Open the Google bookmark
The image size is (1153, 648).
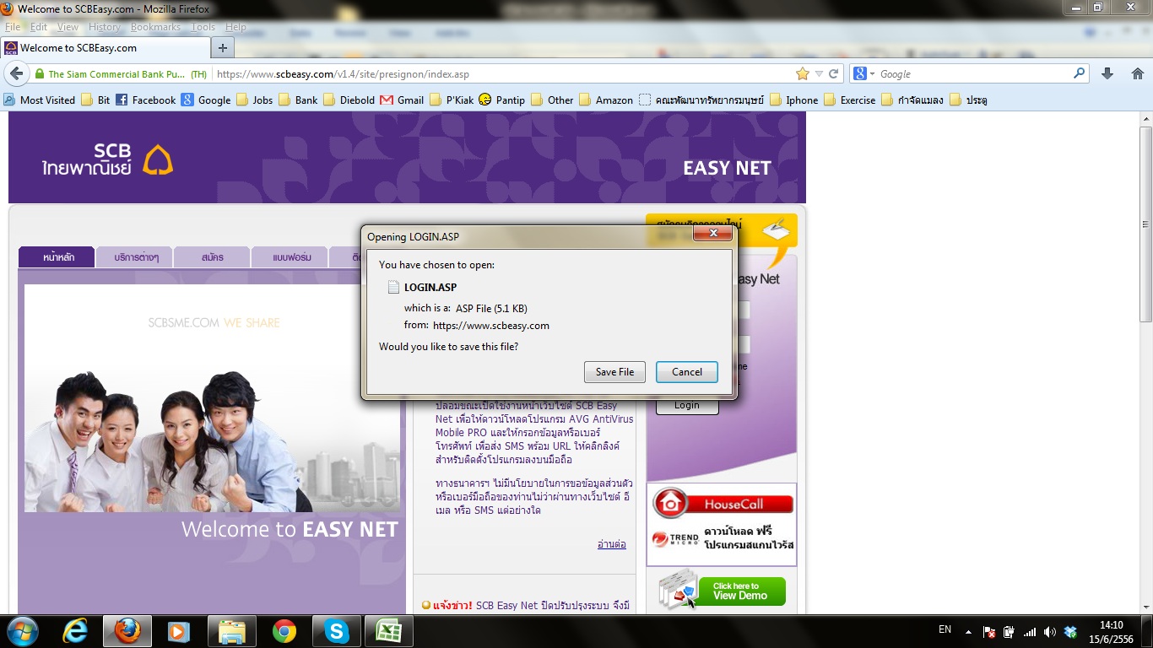[206, 100]
